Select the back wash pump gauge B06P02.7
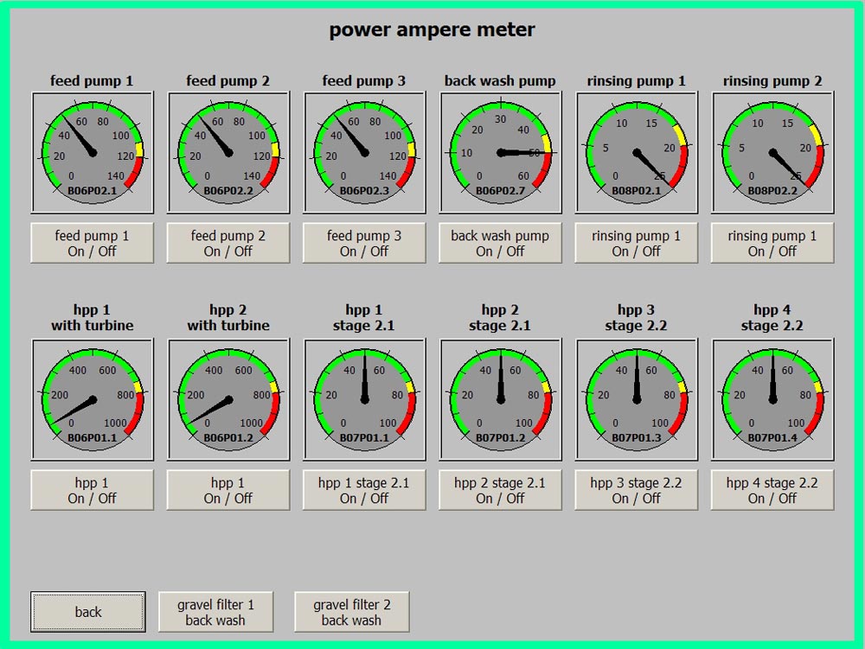Viewport: 865px width, 649px height. click(500, 152)
